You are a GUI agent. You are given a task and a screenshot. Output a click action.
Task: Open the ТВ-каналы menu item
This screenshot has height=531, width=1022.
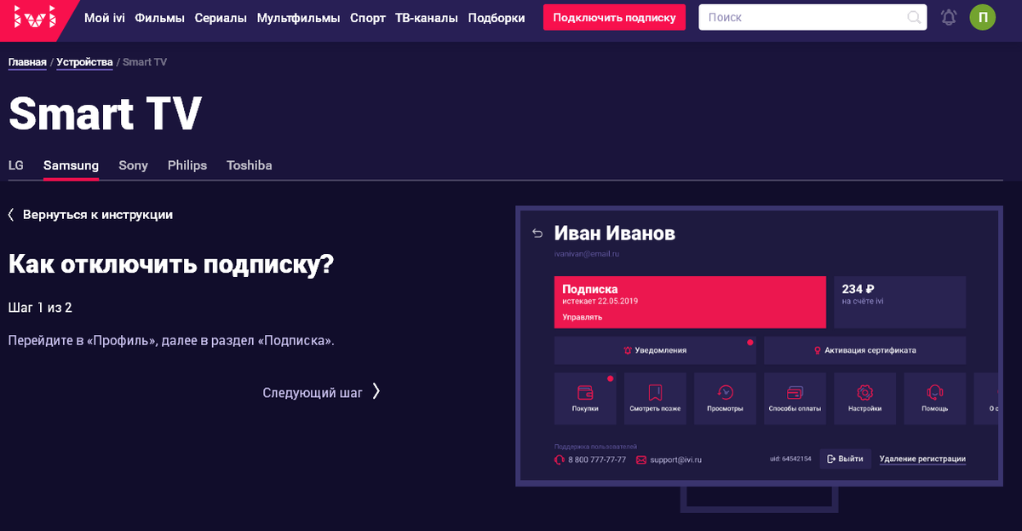427,18
